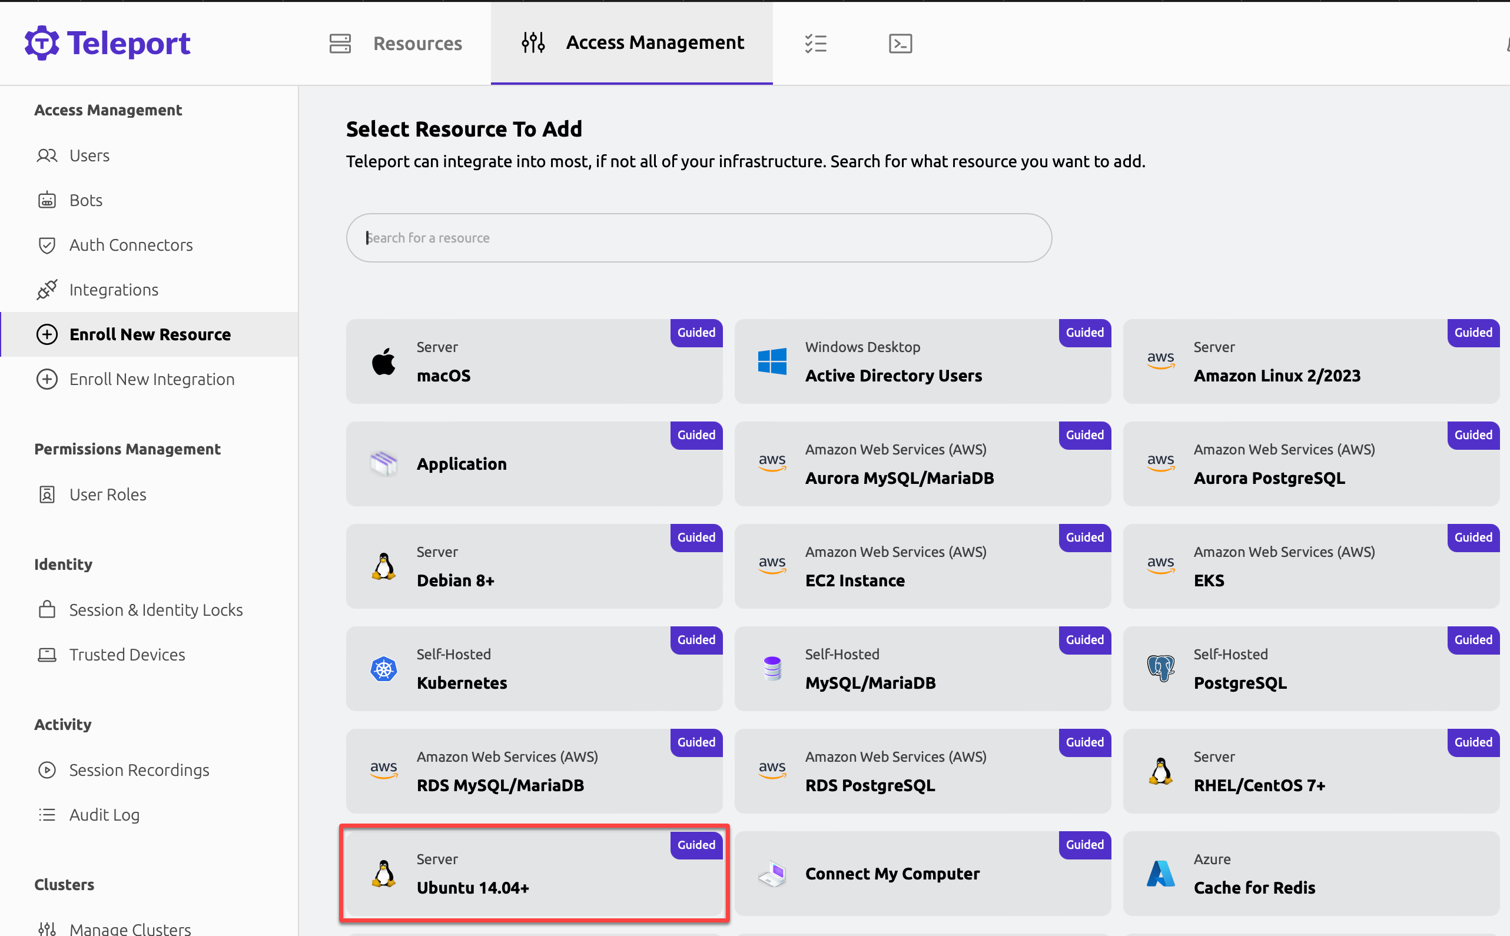Click the Session Recordings play icon
Image resolution: width=1510 pixels, height=936 pixels.
(47, 769)
